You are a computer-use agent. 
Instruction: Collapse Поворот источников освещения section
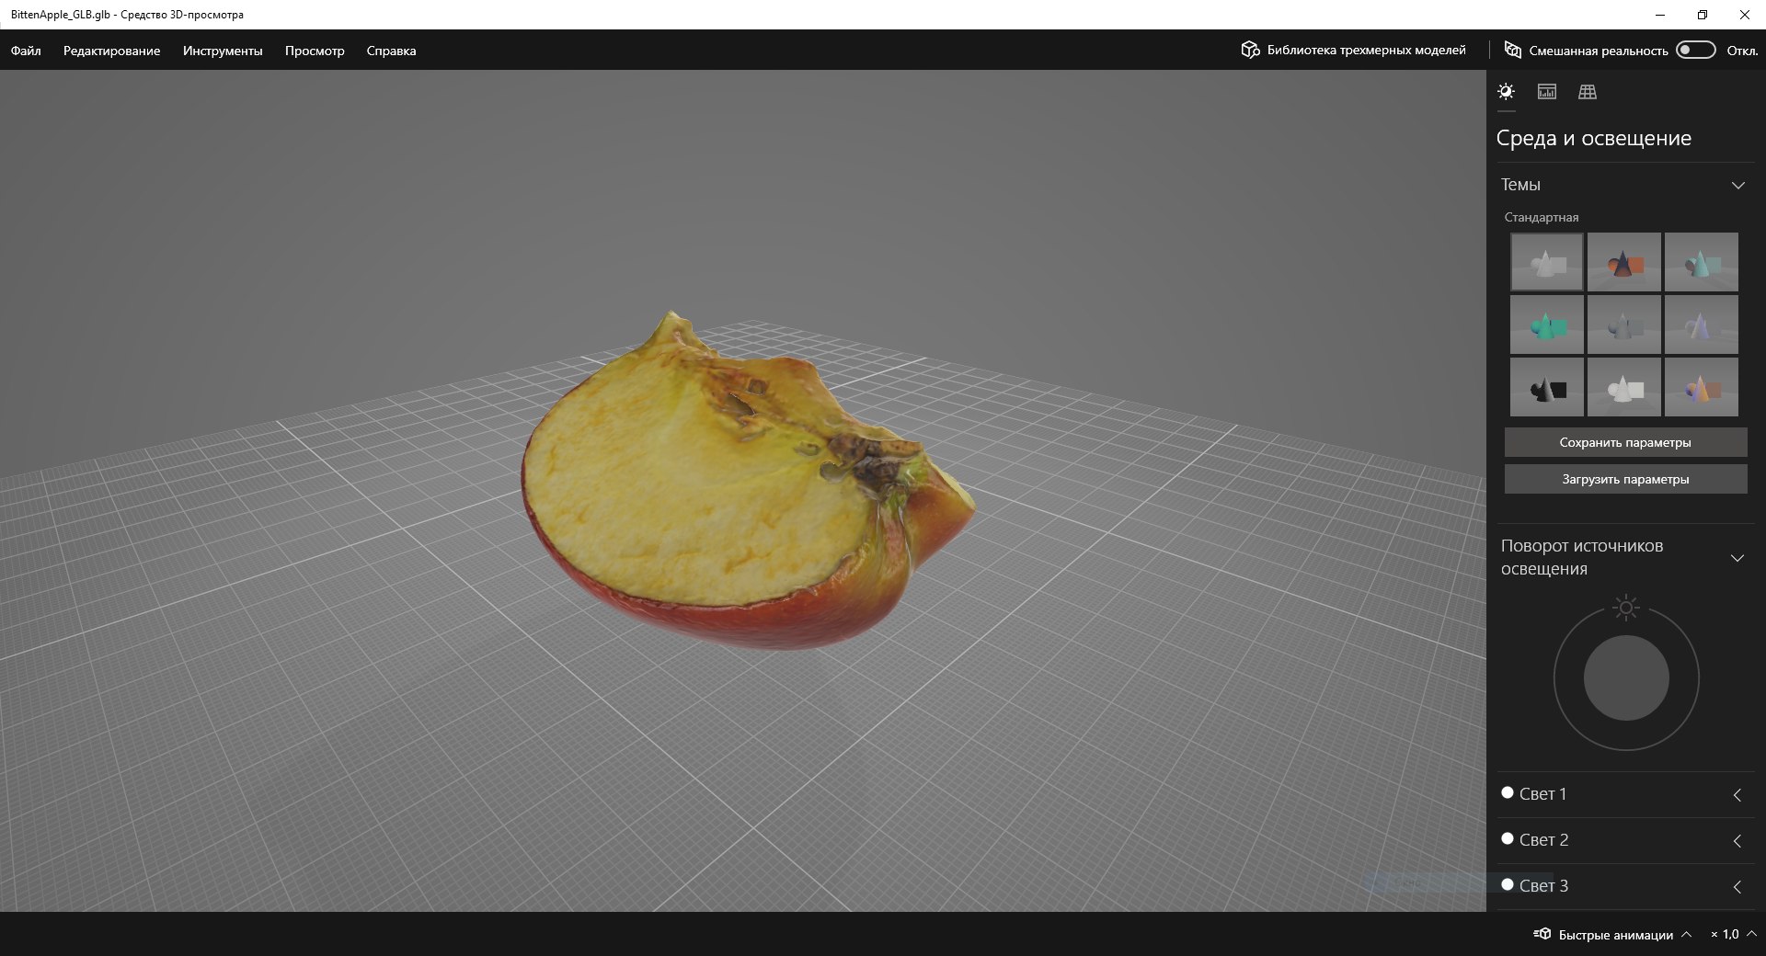[1737, 558]
